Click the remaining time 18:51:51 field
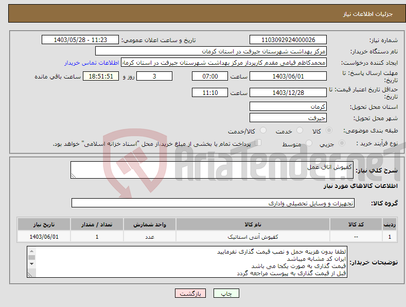This screenshot has width=406, height=307. click(x=101, y=76)
